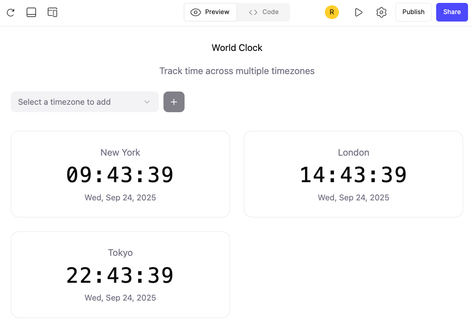Viewport: 473px width, 325px height.
Task: Click the New York time 09:43:39
Action: 120,175
